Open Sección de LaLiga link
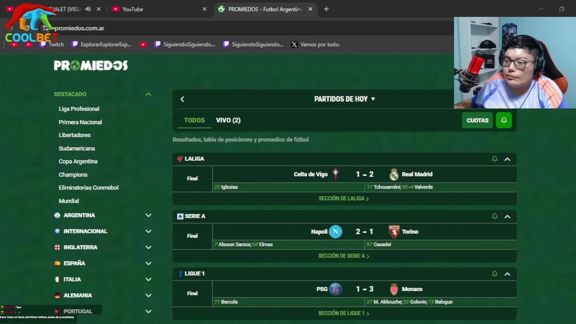Viewport: 576px width, 324px height. (x=343, y=198)
